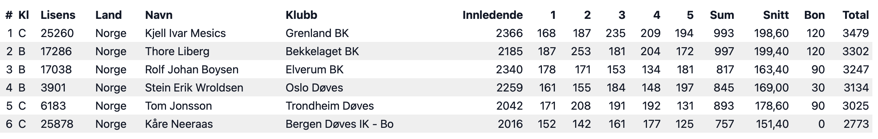The height and width of the screenshot is (139, 878).
Task: Select player name Thore Liberg
Action: point(177,51)
